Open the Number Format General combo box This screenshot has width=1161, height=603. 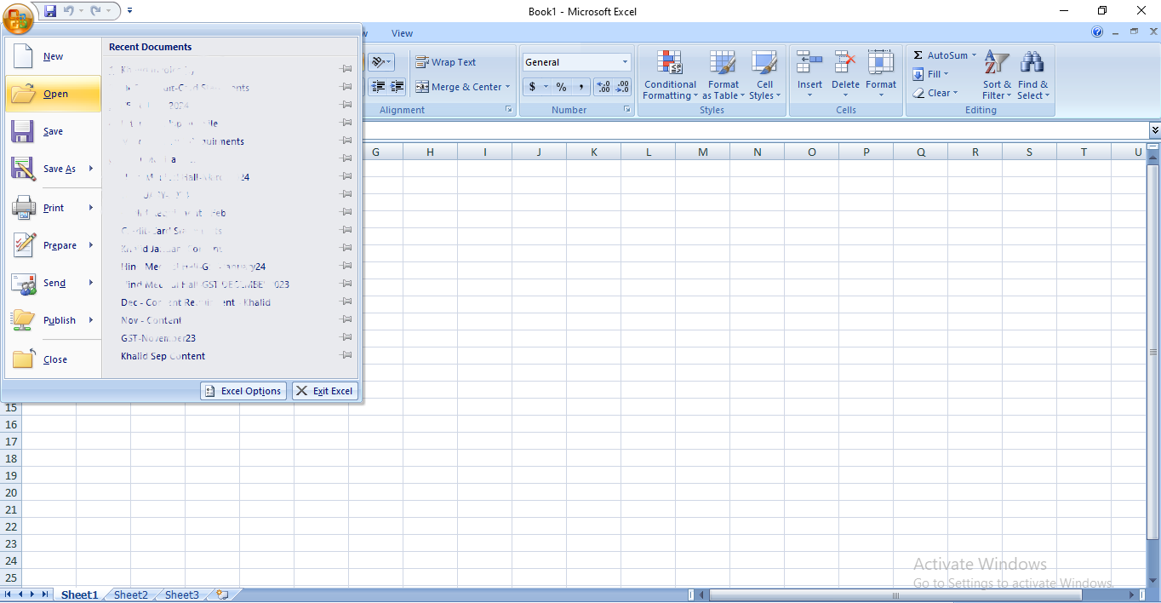576,62
